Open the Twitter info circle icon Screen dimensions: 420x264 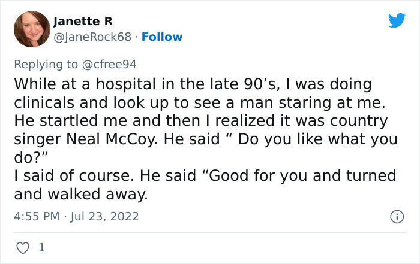[x=397, y=216]
